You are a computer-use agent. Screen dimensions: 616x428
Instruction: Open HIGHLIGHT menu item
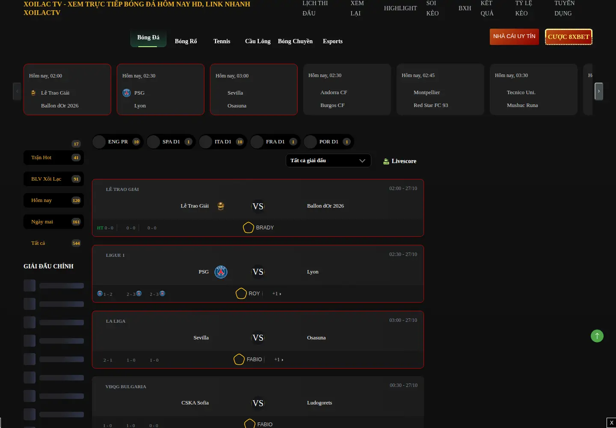[400, 8]
